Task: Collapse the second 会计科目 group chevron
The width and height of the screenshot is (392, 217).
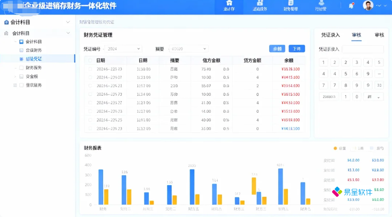Action: (x=68, y=33)
